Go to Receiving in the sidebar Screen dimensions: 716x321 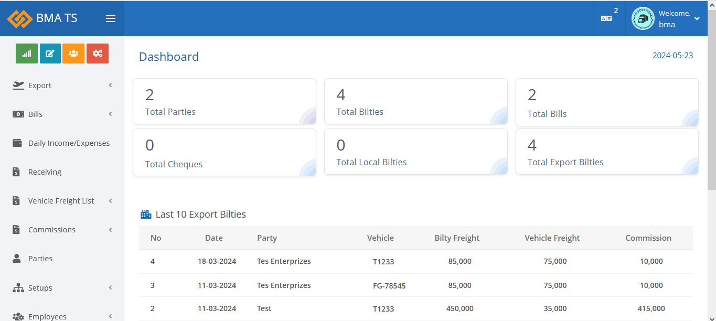coord(45,172)
